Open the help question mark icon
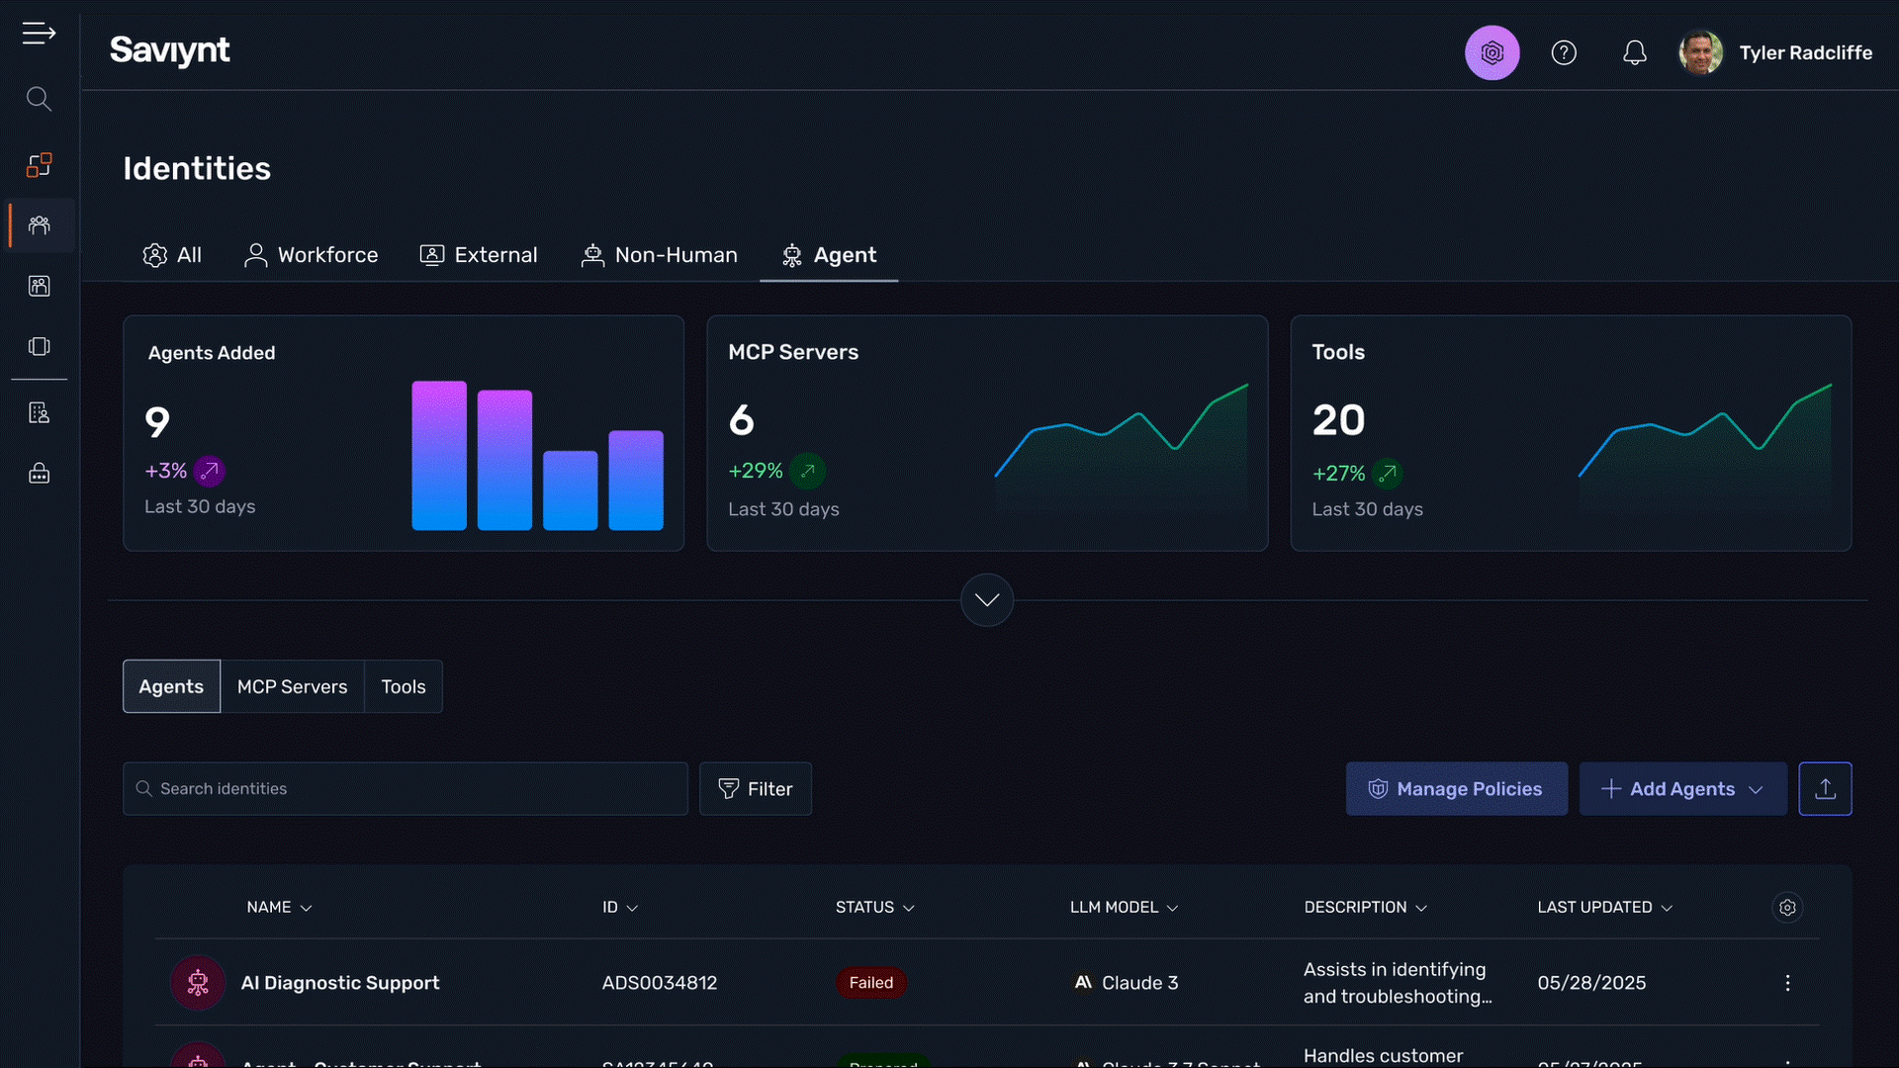The height and width of the screenshot is (1068, 1899). [1564, 53]
